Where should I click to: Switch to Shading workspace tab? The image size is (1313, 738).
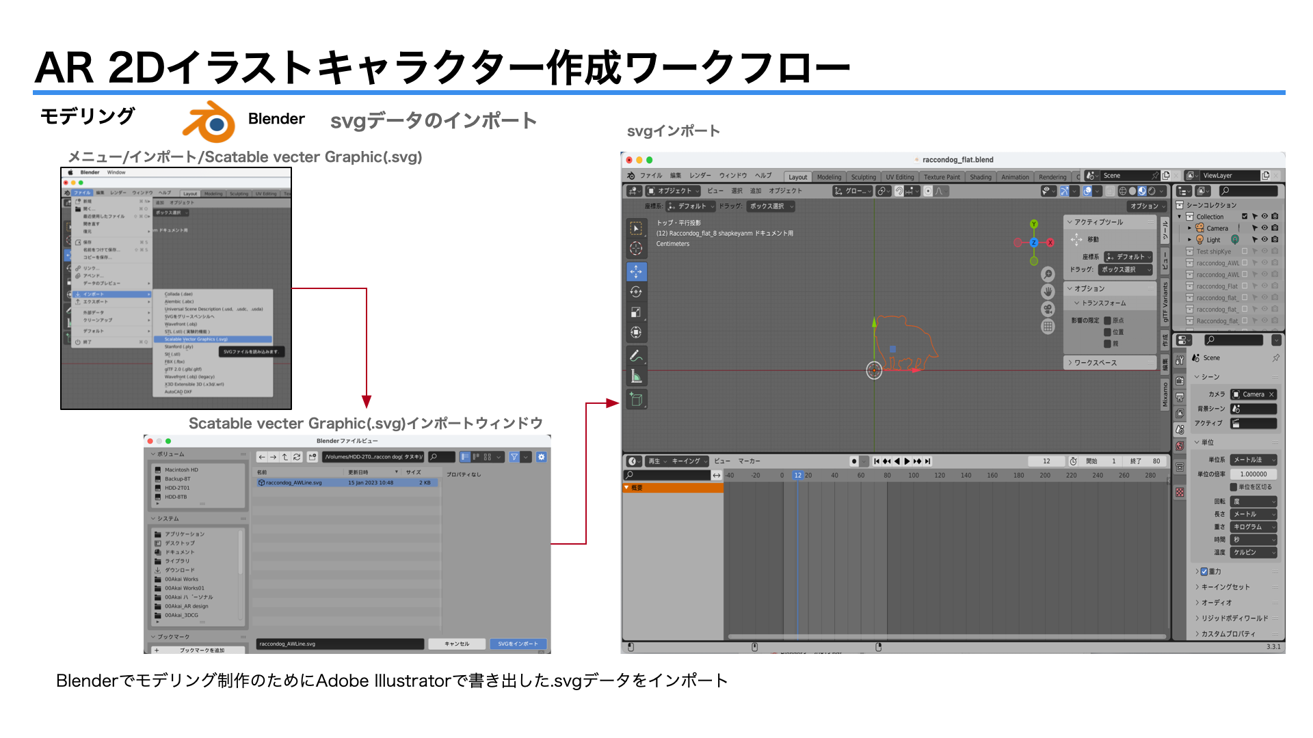pyautogui.click(x=981, y=177)
